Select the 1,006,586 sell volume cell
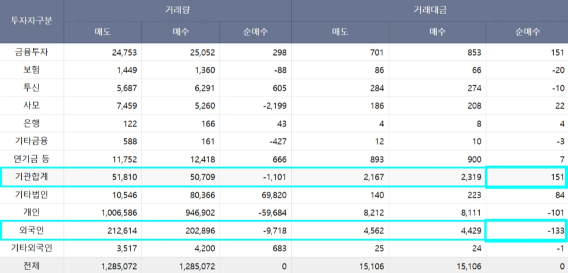This screenshot has height=273, width=568. click(x=117, y=212)
